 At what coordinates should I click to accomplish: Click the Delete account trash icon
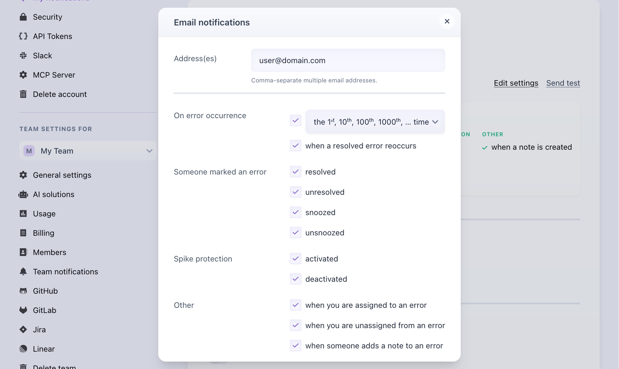pos(23,94)
